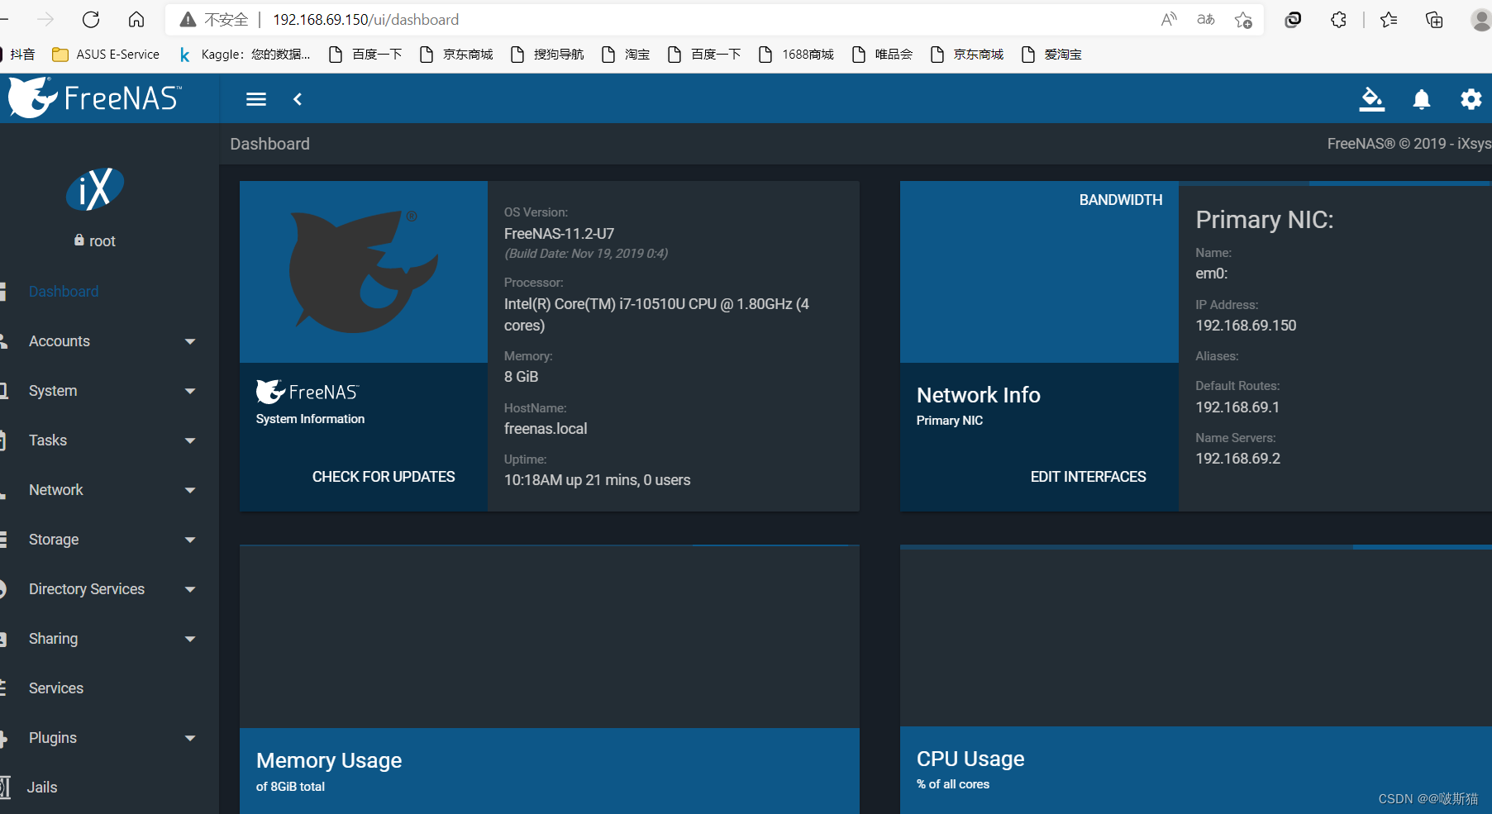Select the Jails sidebar icon
Viewport: 1492px width, 814px height.
(3, 787)
